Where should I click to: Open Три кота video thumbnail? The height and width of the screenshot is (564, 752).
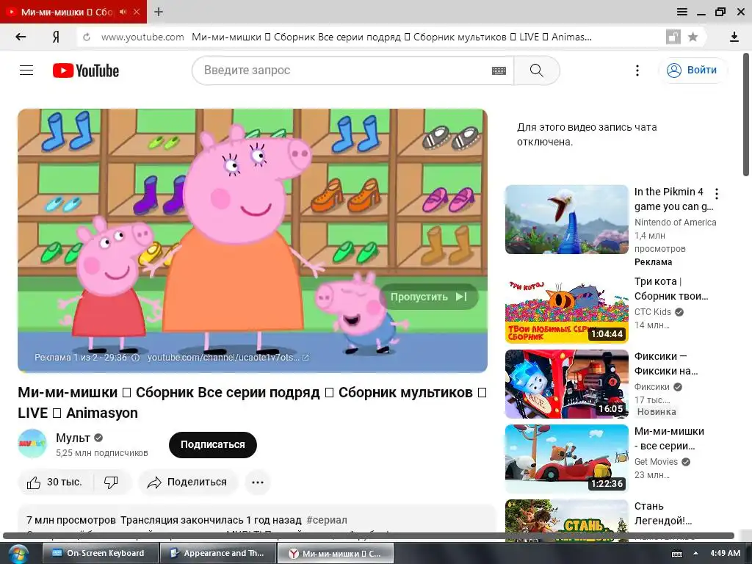[x=566, y=309]
